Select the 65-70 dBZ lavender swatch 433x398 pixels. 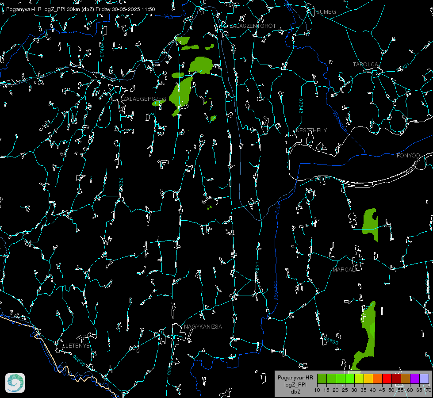point(424,379)
